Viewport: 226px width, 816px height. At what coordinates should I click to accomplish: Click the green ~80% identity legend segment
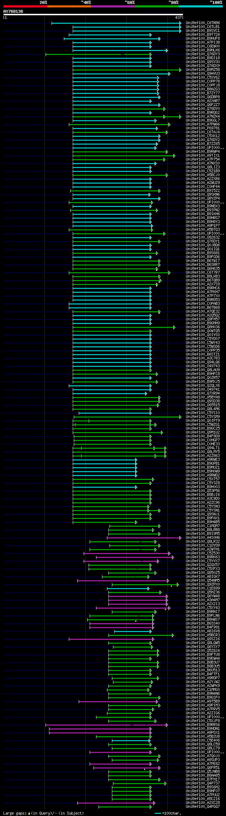tap(156, 6)
